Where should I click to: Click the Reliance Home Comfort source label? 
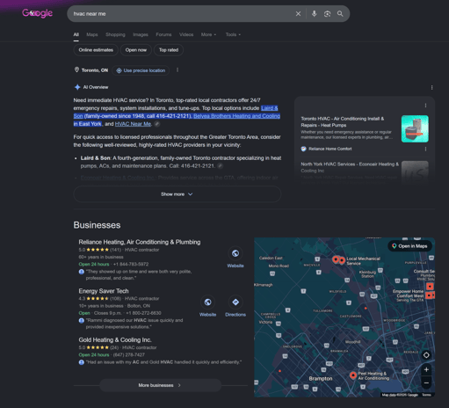[330, 149]
